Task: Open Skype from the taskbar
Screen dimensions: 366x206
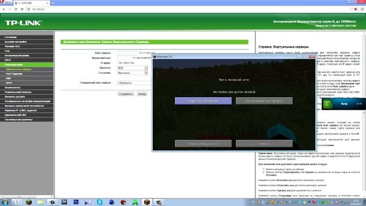Action: point(100,202)
